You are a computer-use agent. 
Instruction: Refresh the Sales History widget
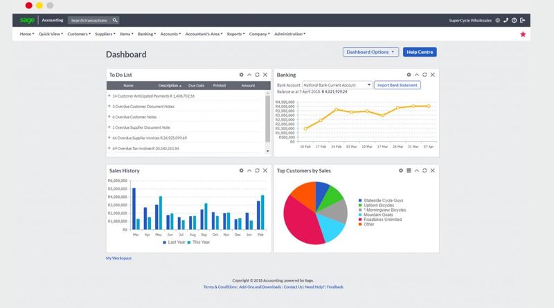click(x=257, y=170)
